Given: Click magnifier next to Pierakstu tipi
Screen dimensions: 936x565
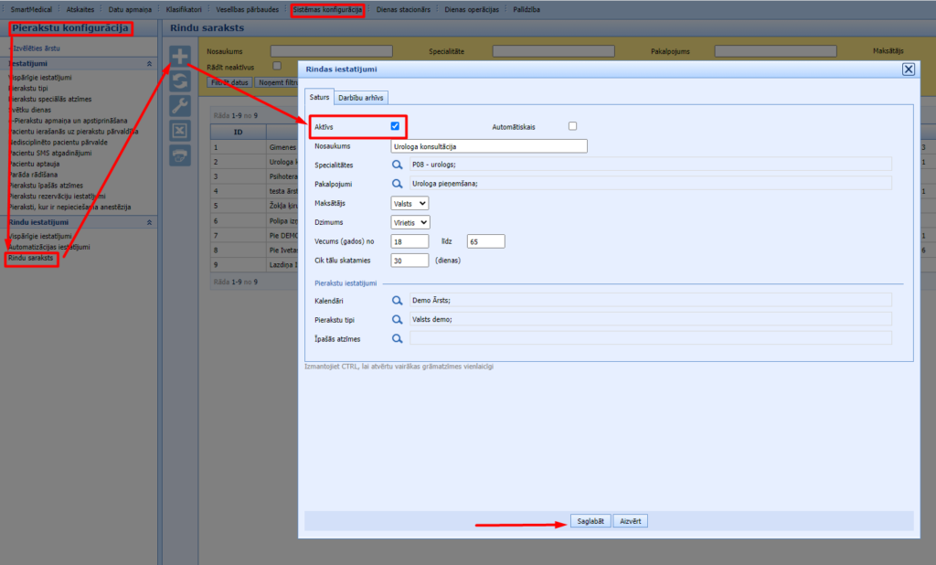Looking at the screenshot, I should coord(398,319).
